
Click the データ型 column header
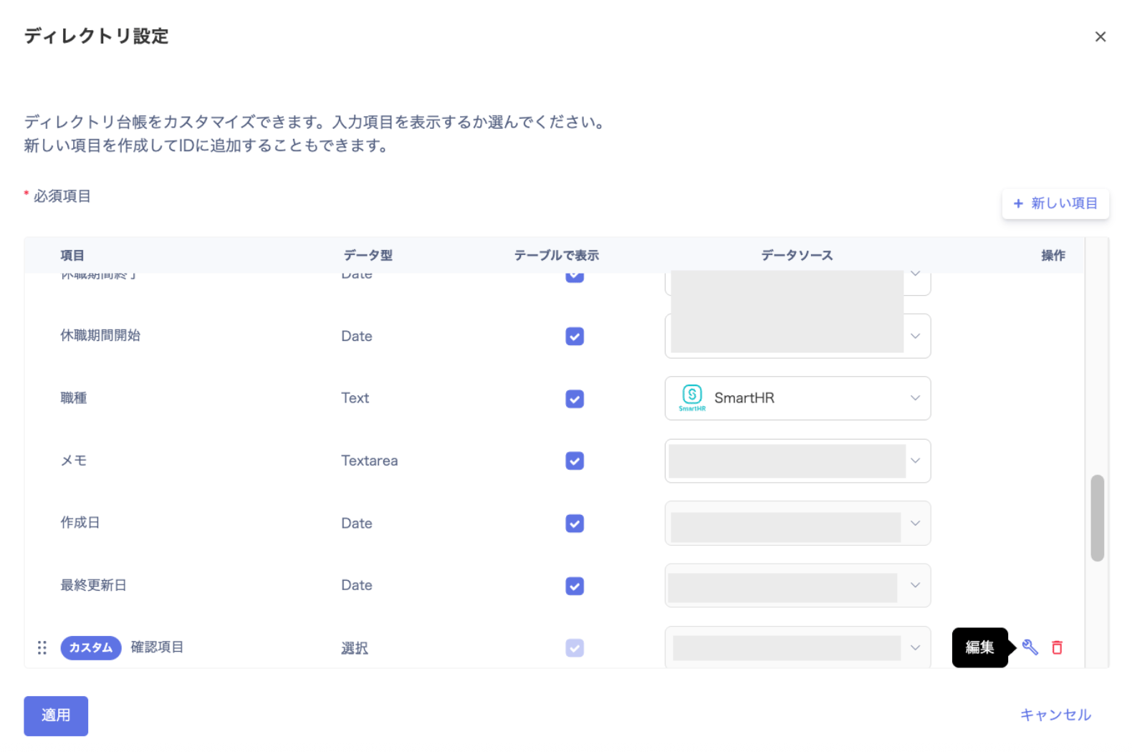click(368, 255)
